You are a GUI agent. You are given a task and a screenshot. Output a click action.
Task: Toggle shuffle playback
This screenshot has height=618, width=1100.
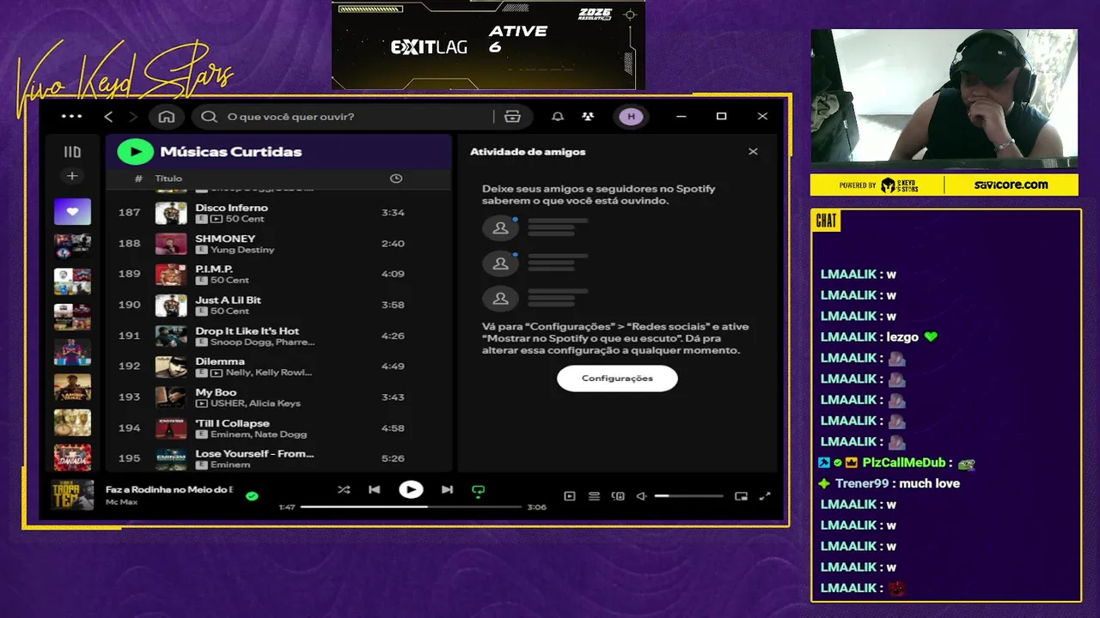[x=344, y=490]
